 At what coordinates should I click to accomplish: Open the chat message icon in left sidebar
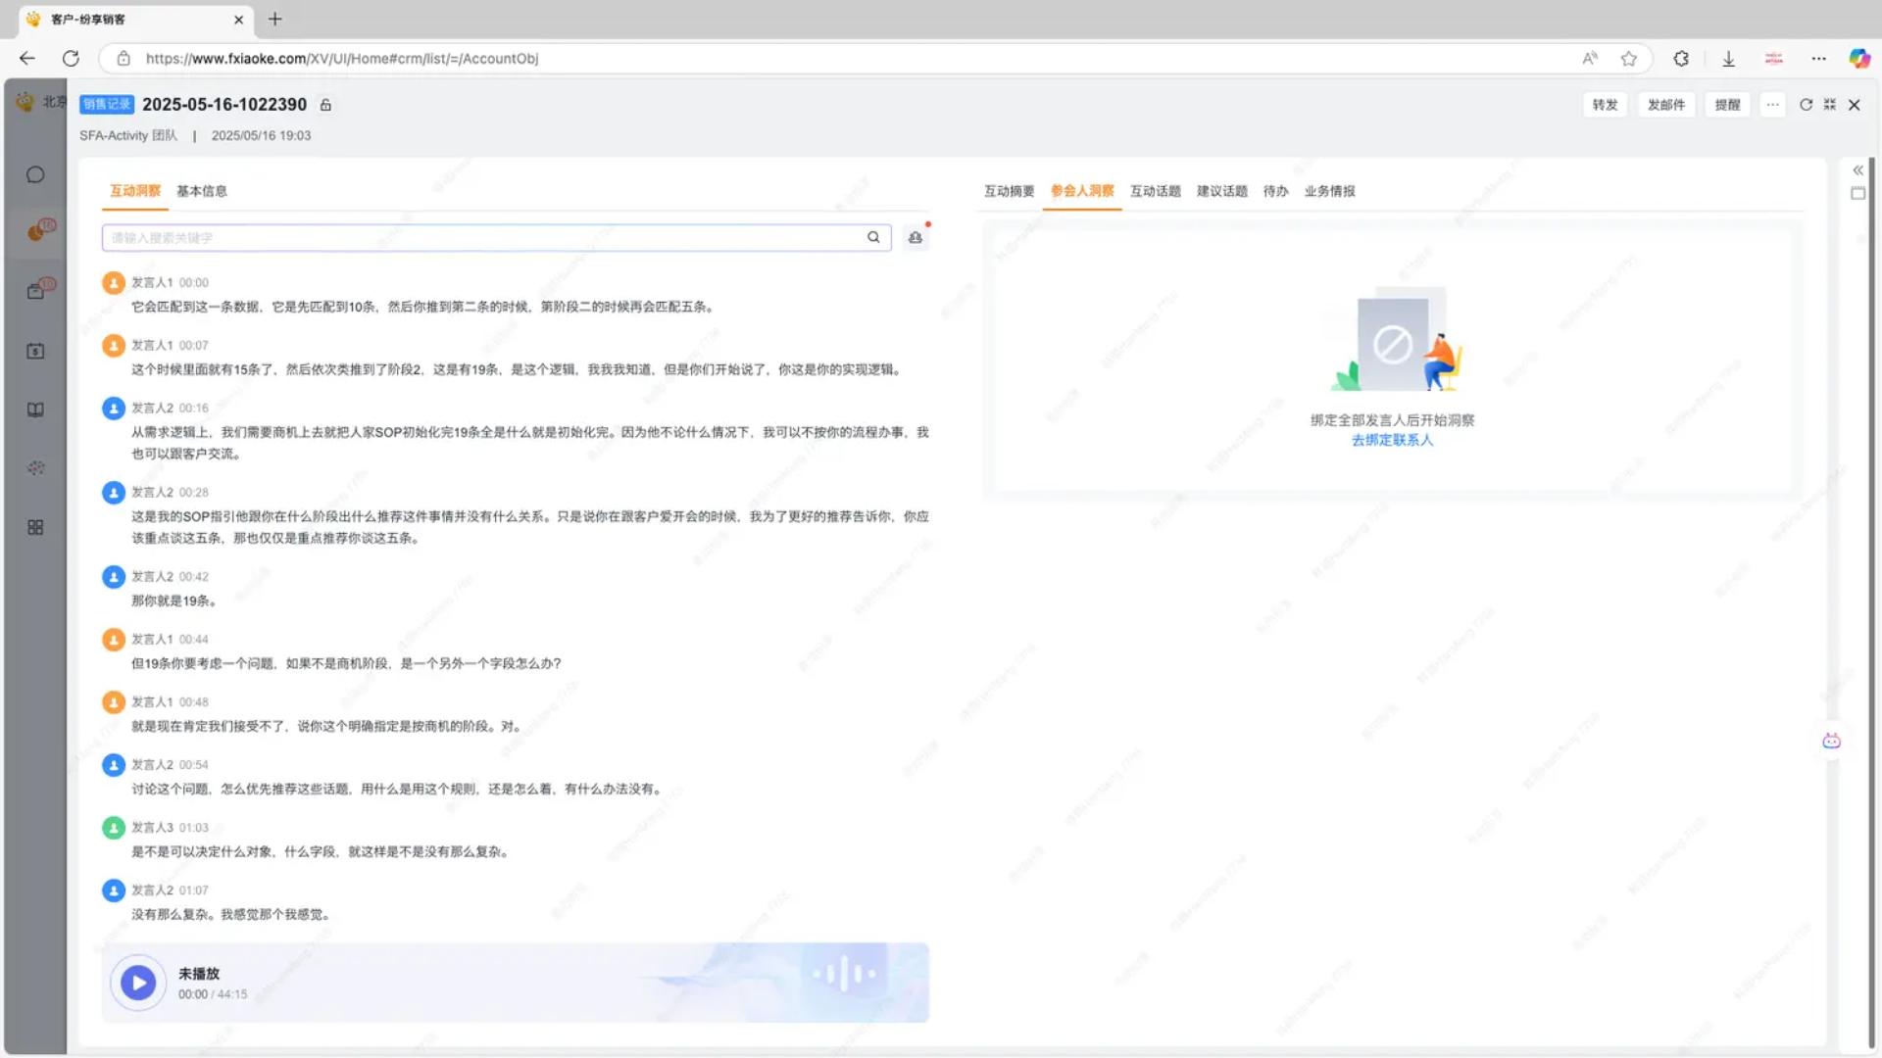[x=35, y=175]
